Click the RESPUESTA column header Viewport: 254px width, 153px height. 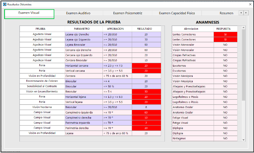tap(225, 29)
